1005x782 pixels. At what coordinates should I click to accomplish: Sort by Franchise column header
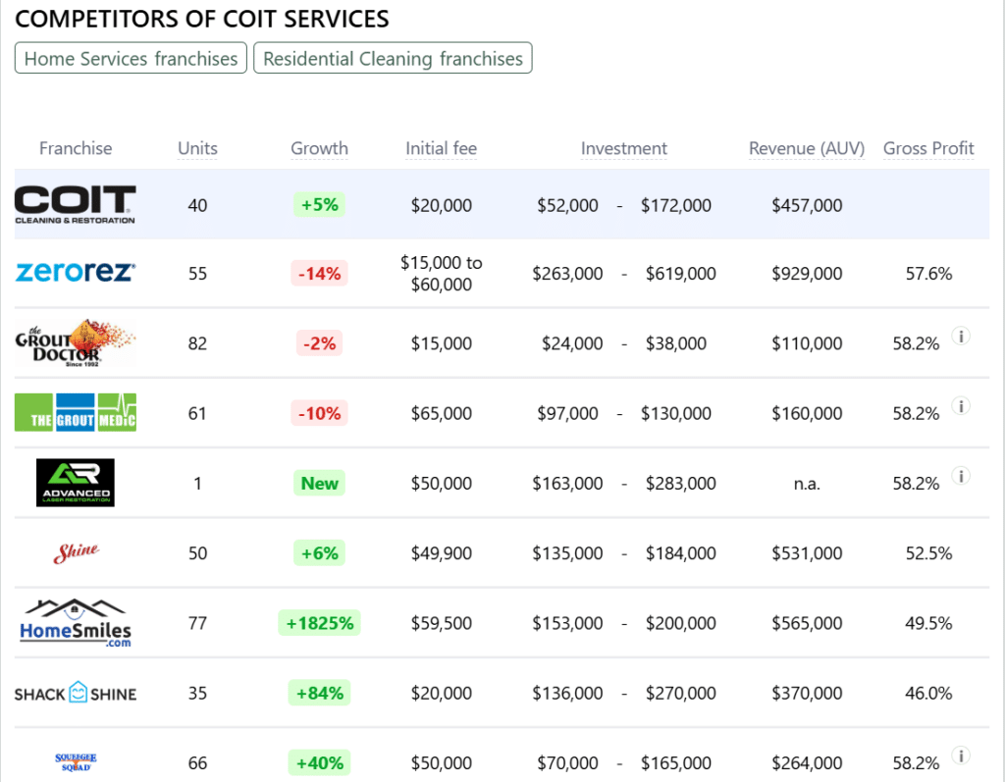point(76,149)
